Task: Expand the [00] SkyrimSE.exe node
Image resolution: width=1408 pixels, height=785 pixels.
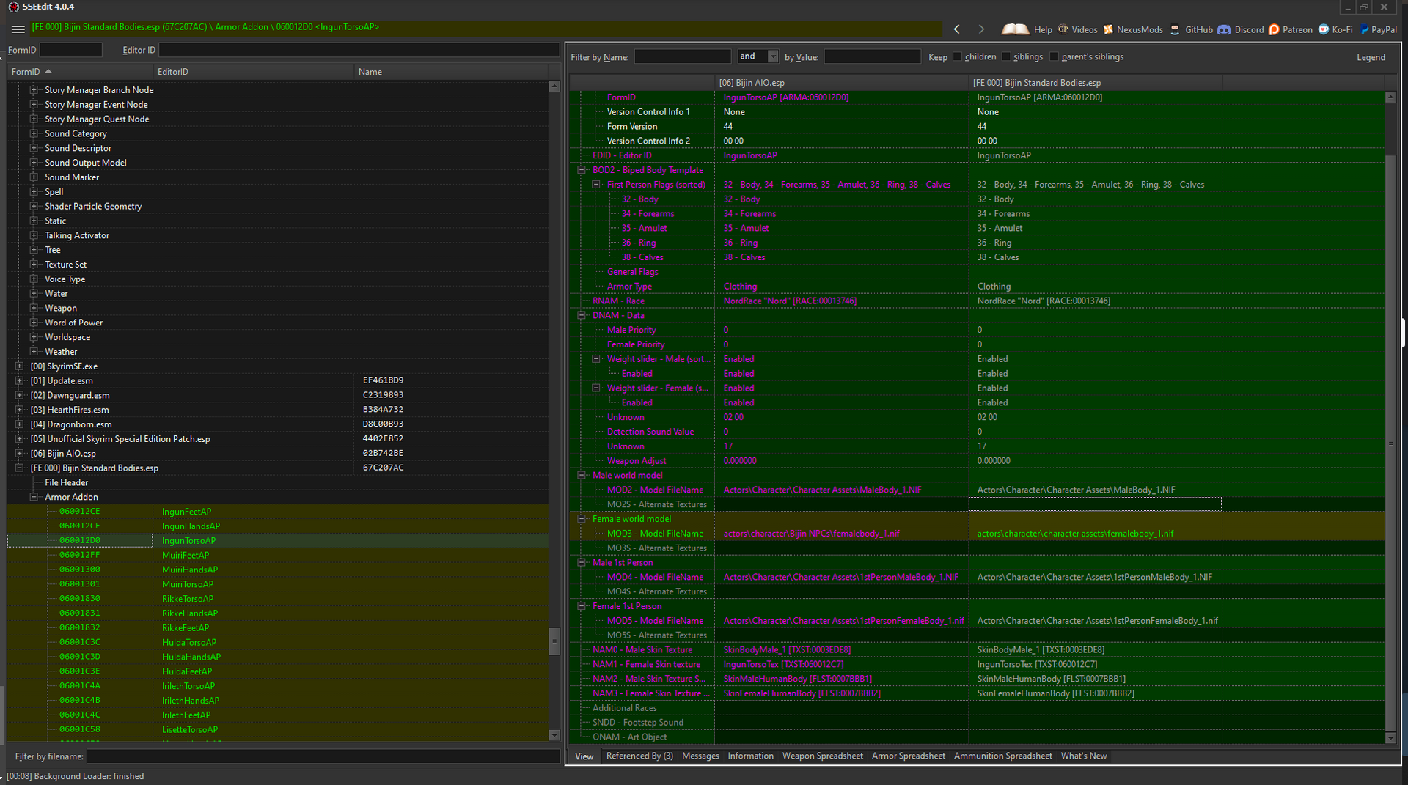Action: pyautogui.click(x=19, y=366)
